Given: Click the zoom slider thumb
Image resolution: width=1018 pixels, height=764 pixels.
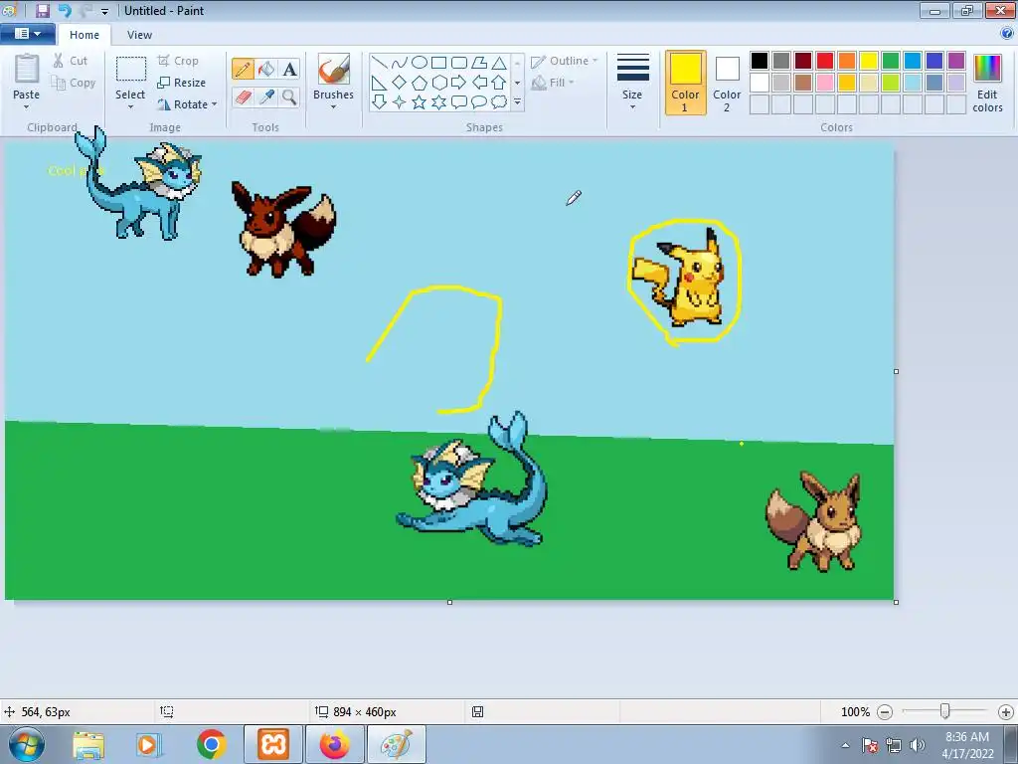Looking at the screenshot, I should tap(944, 711).
